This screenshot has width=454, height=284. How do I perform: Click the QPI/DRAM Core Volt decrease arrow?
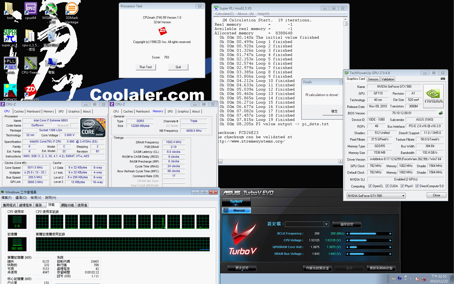point(347,247)
